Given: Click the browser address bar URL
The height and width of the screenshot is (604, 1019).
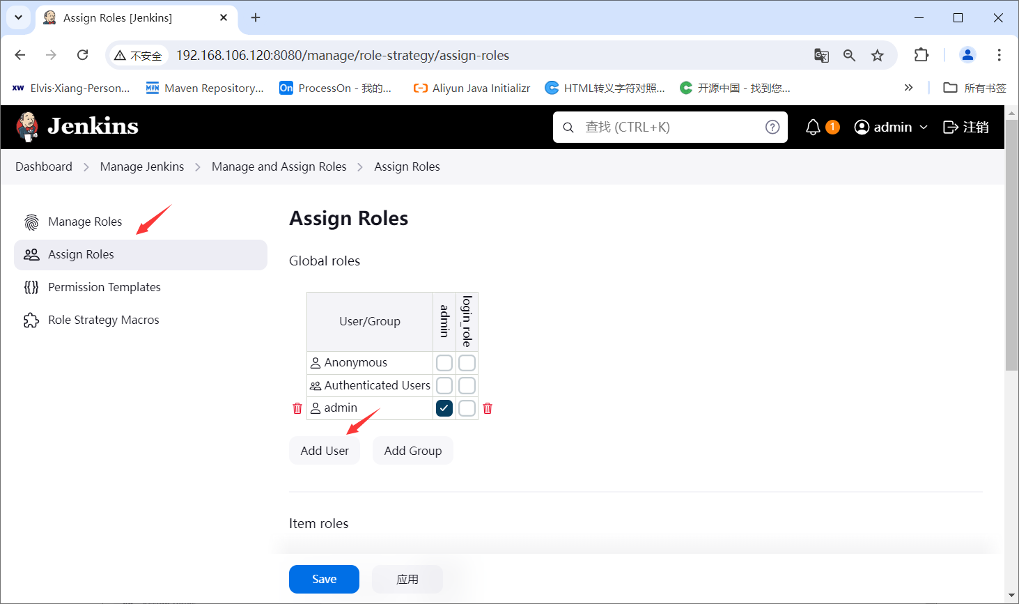Looking at the screenshot, I should click(x=343, y=55).
